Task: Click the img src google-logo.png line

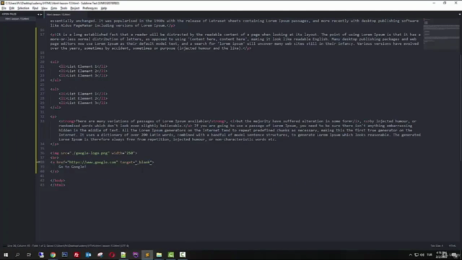Action: tap(93, 153)
